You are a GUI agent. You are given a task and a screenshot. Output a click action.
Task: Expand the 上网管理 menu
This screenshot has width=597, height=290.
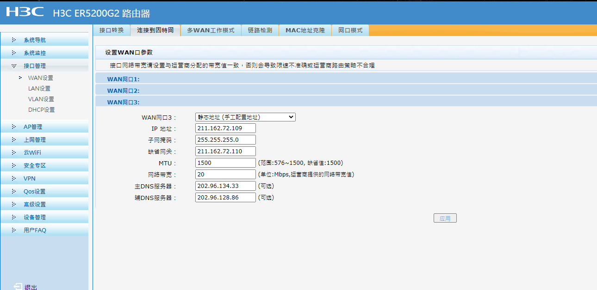(44, 139)
